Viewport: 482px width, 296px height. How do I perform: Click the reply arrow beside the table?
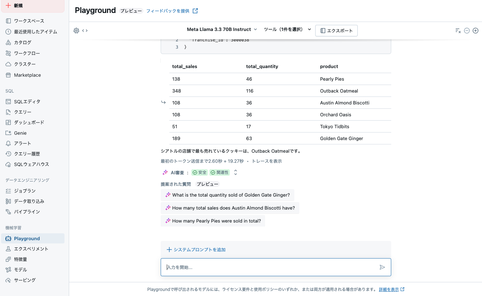[163, 102]
